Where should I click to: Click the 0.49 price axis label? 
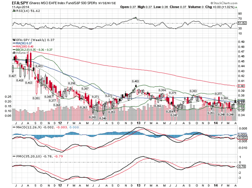pyautogui.click(x=241, y=42)
